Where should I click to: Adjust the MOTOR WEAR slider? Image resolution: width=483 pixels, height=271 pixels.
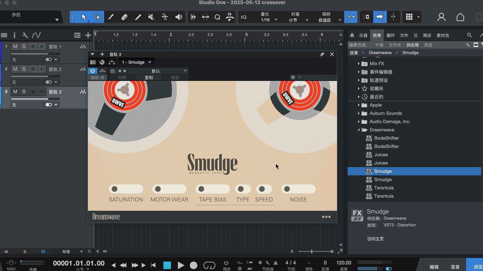(x=169, y=189)
